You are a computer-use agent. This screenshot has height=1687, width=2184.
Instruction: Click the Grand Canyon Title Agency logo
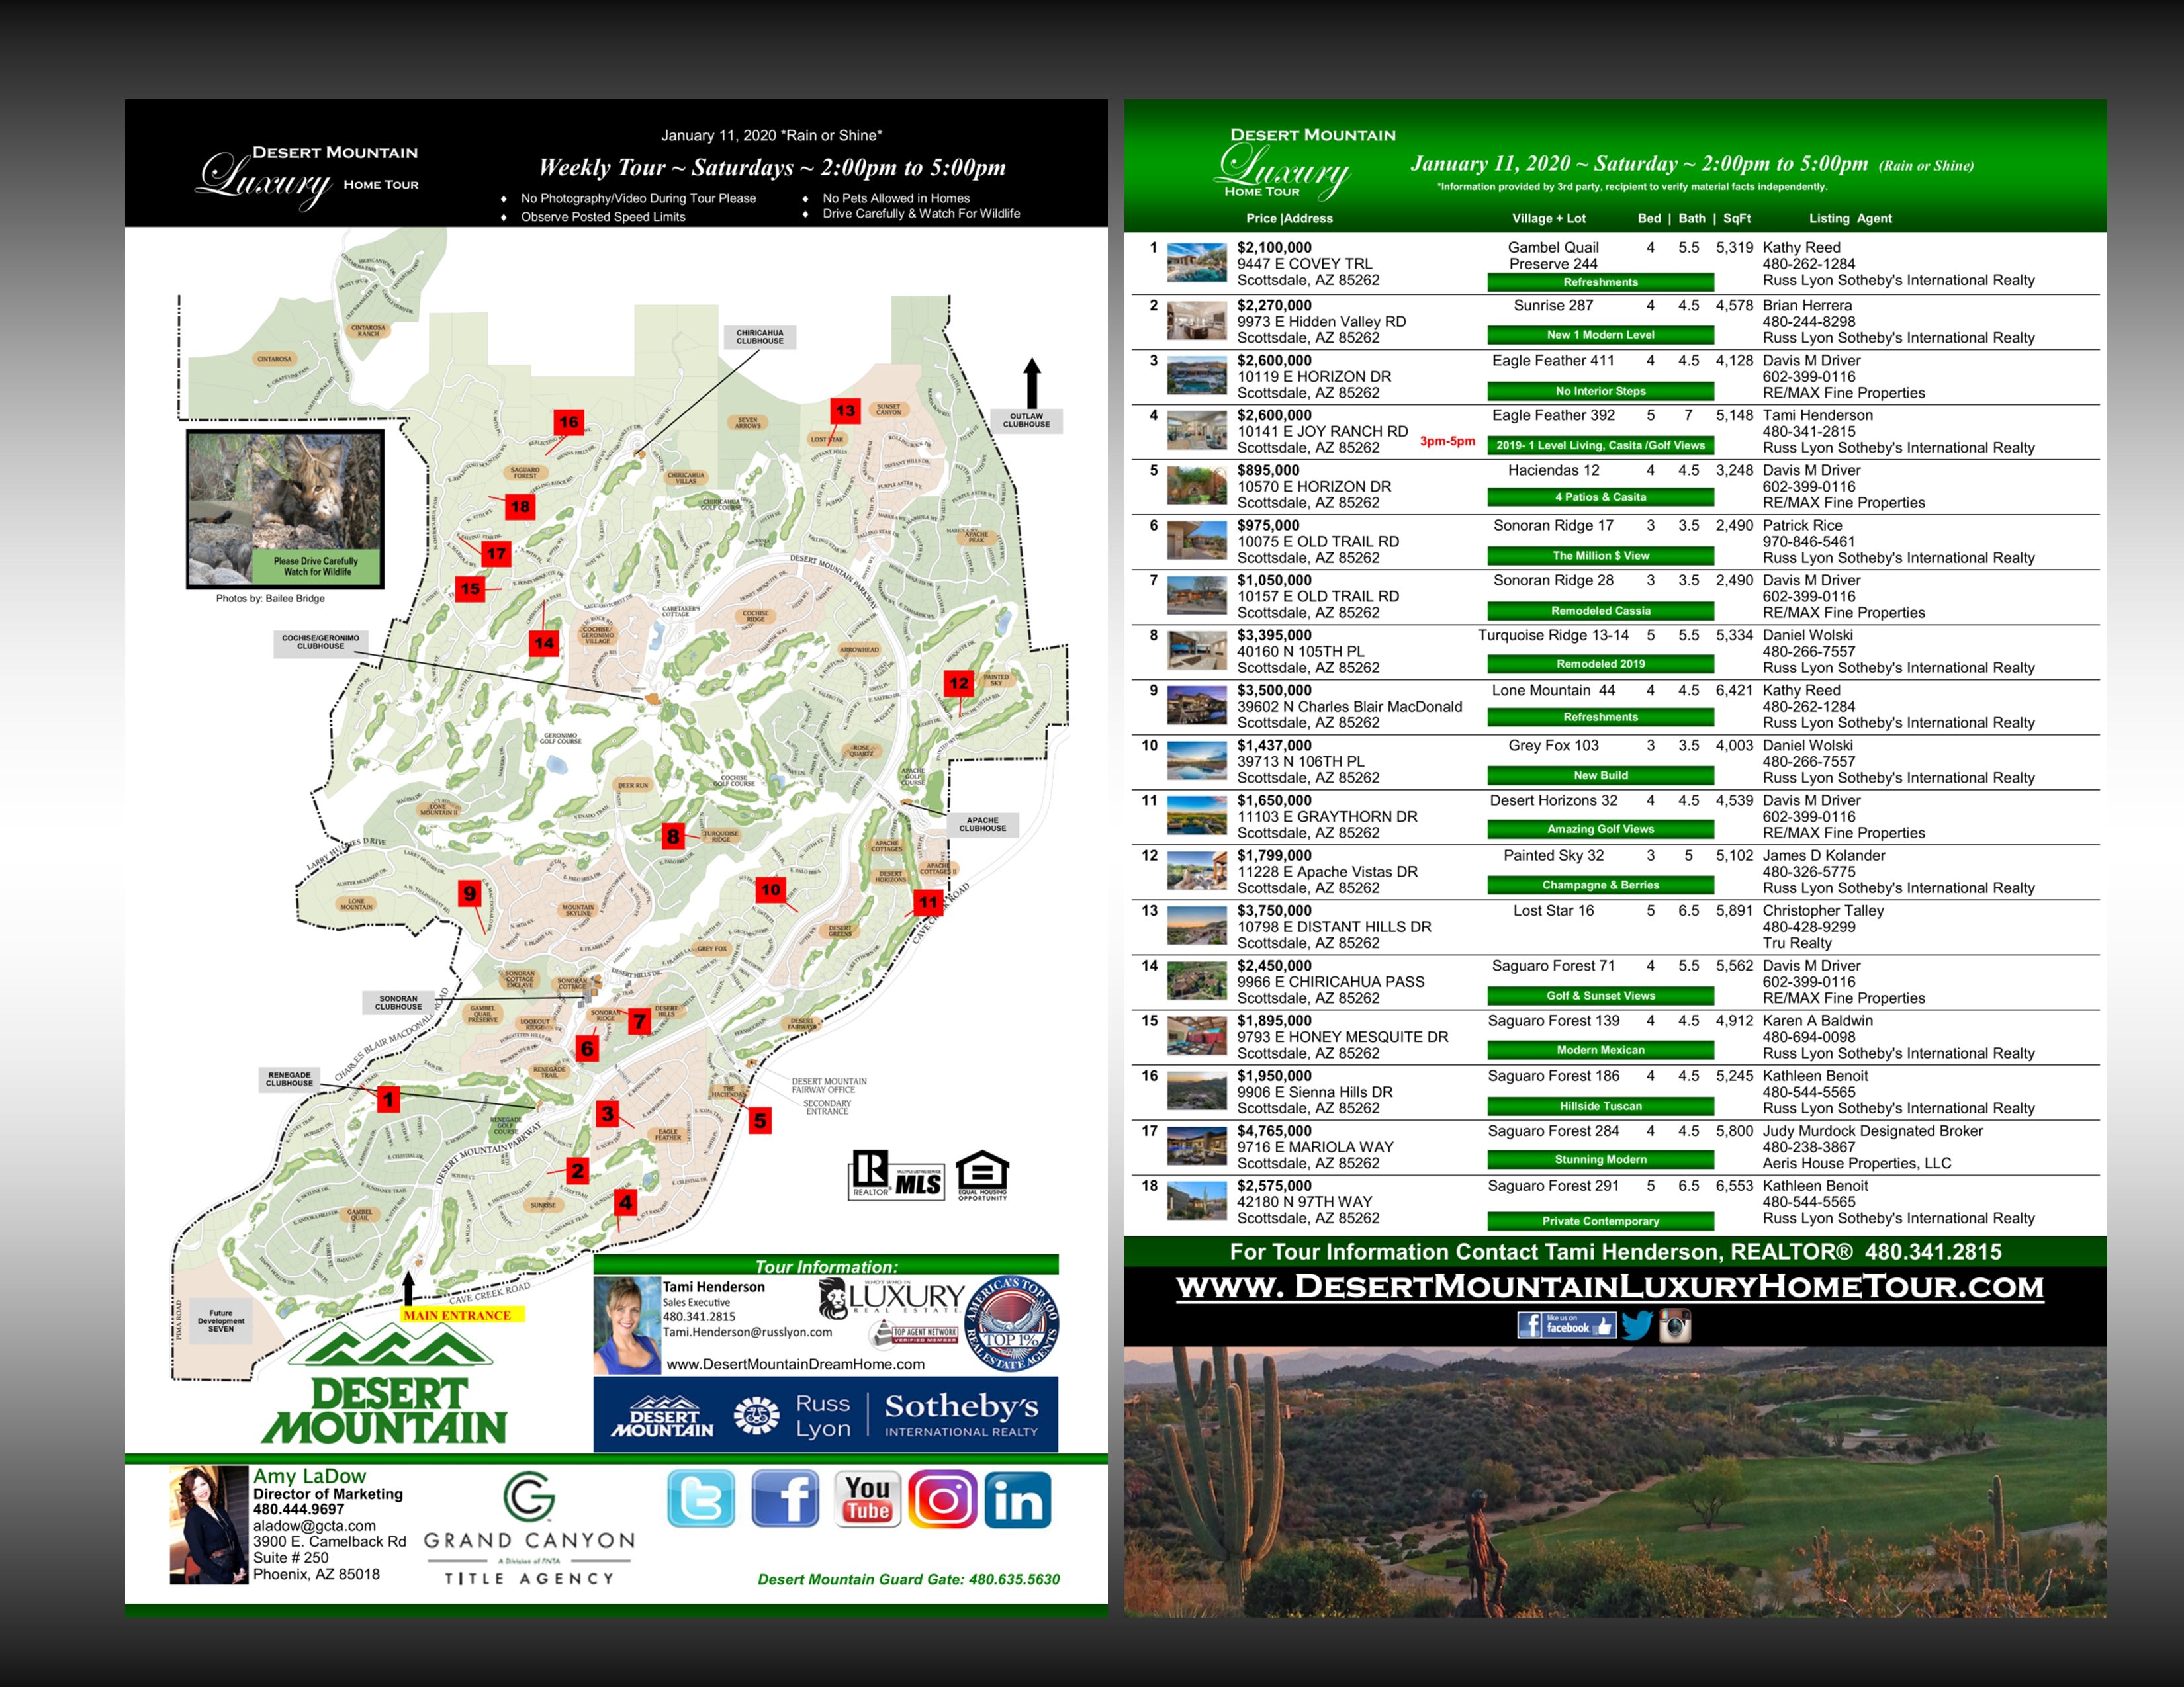529,1529
